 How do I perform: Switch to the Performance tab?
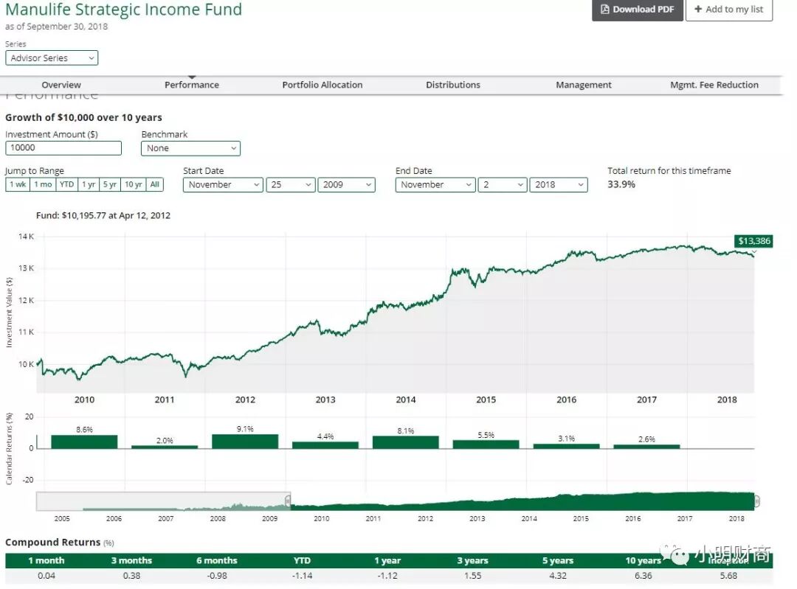pyautogui.click(x=192, y=85)
